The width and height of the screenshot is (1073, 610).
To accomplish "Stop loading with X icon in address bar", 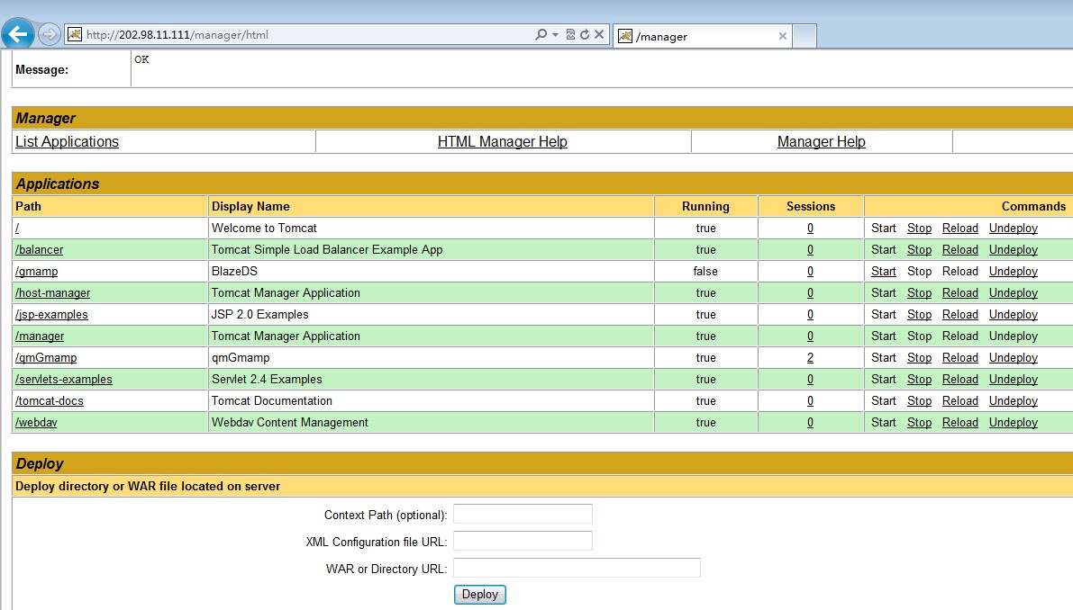I will pos(599,34).
